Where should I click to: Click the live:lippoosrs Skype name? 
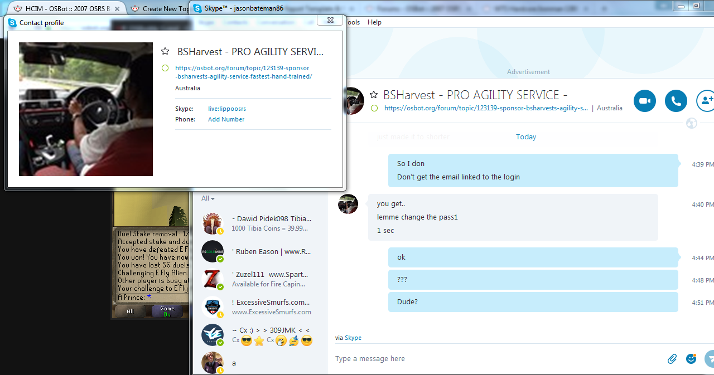tap(227, 109)
